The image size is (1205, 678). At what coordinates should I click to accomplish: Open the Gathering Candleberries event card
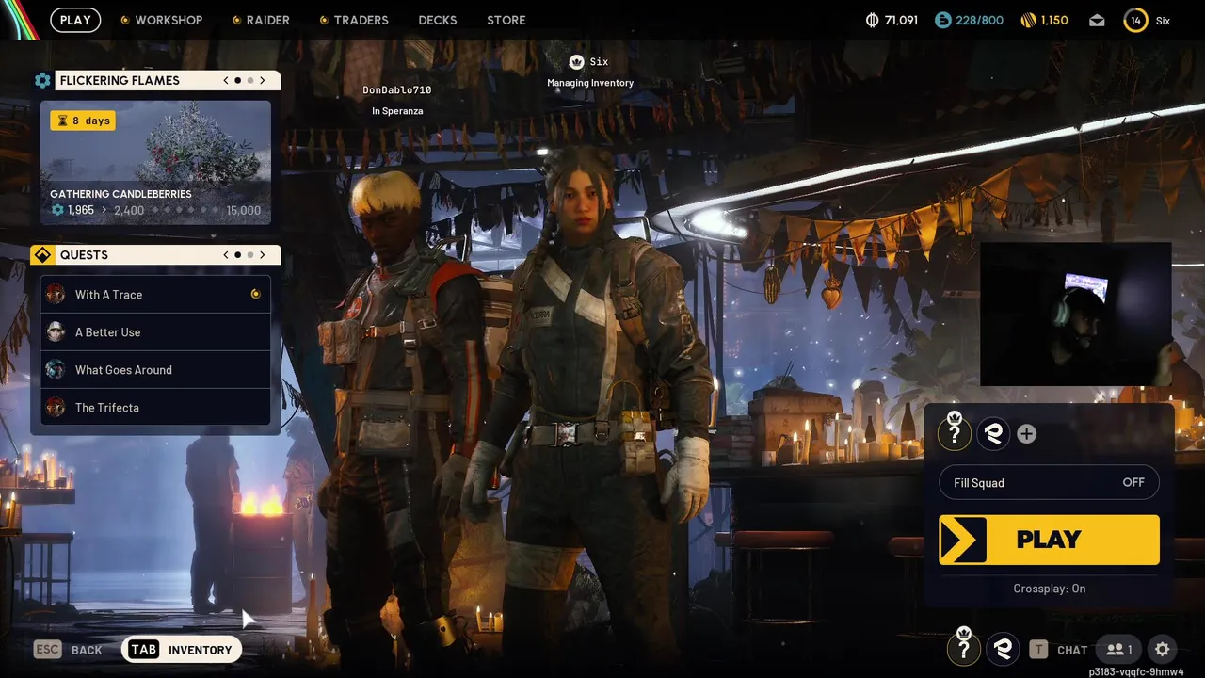coord(155,163)
